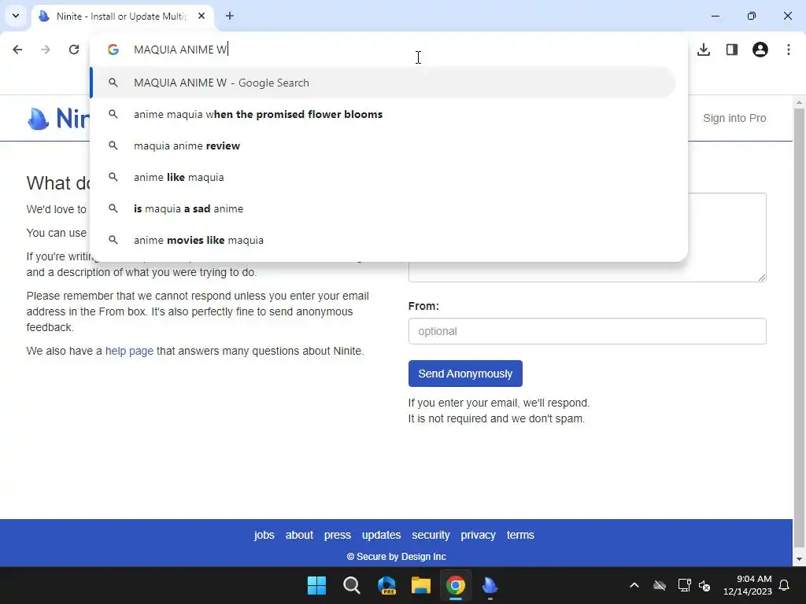Select the 'MAQUIA ANIME W - Google Search' suggestion
This screenshot has height=604, width=806.
[383, 83]
